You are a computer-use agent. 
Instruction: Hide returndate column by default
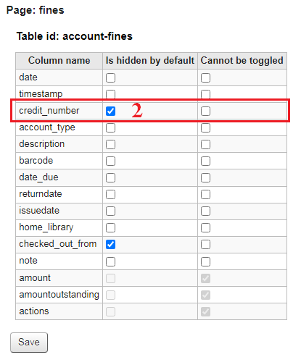click(x=110, y=194)
